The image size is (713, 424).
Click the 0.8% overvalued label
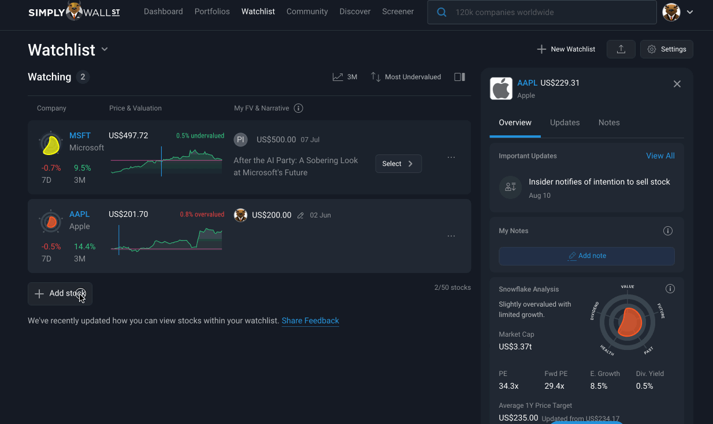click(202, 215)
